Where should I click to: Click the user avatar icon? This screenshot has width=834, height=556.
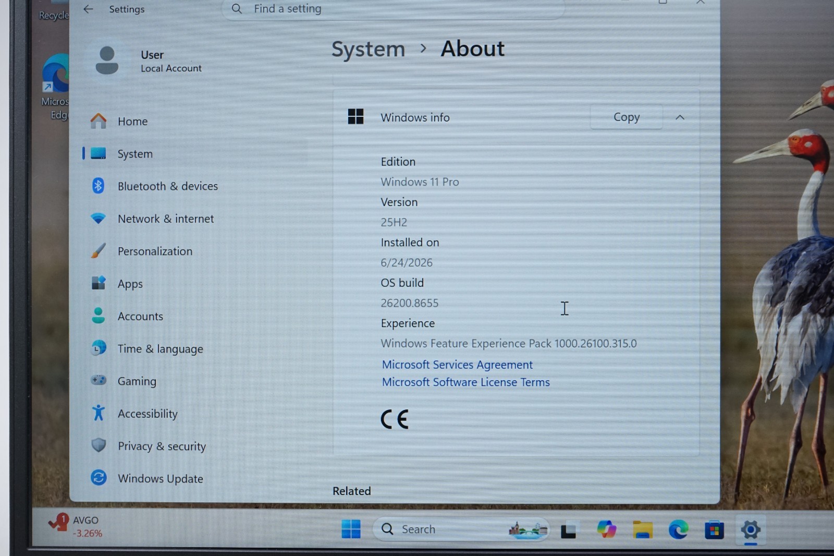[x=107, y=61]
